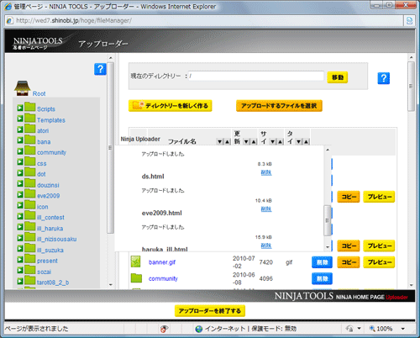Click the 移動 button

(338, 77)
